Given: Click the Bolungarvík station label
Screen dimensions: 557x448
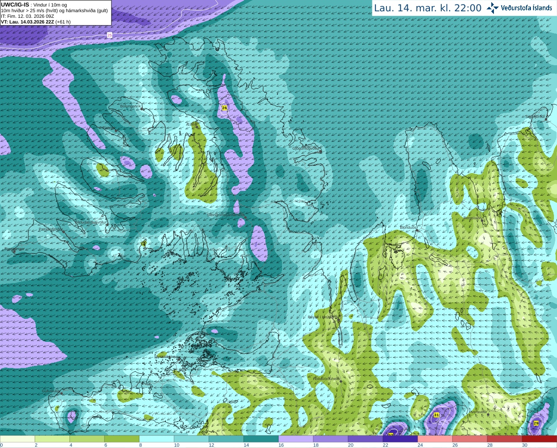Looking at the screenshot, I should 131,106.
